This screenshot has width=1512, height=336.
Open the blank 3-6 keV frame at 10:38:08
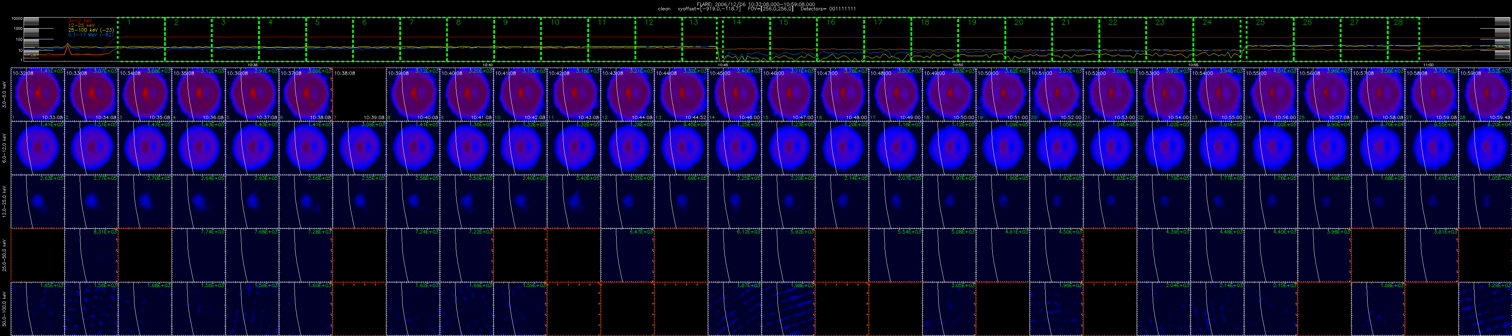359,95
